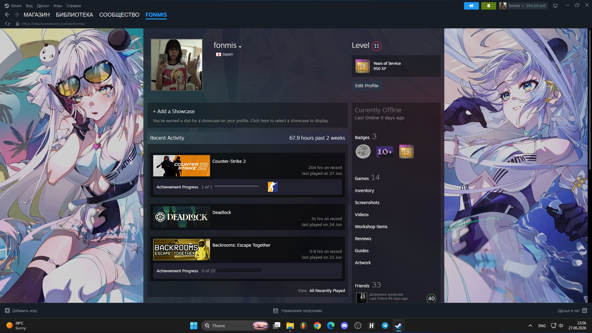Click the friend level 40 badge

431,298
